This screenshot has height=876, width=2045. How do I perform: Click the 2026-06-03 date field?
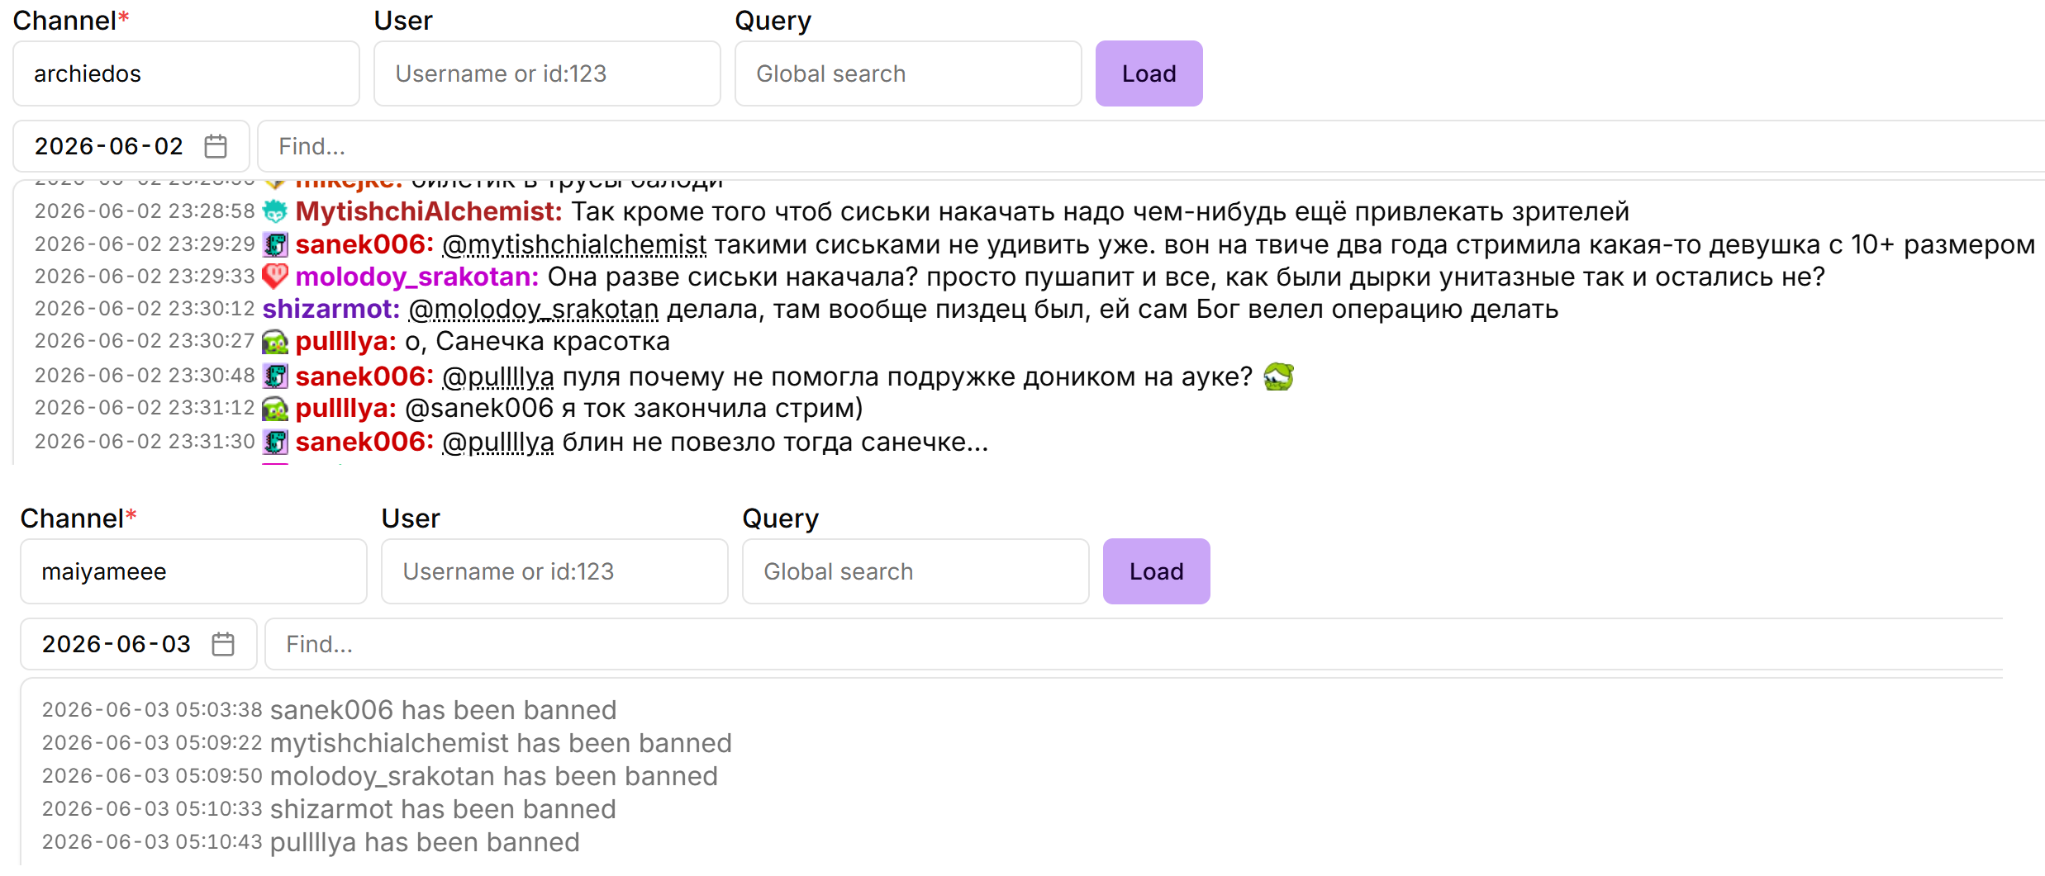click(x=138, y=644)
